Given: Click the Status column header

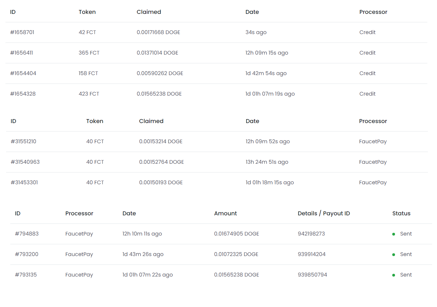Looking at the screenshot, I should click(x=401, y=214).
